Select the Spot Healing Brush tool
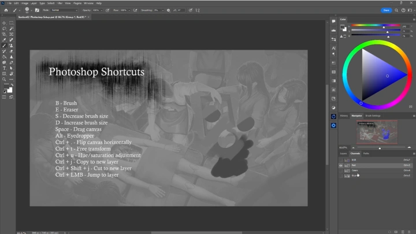The image size is (416, 234). pyautogui.click(x=12, y=40)
